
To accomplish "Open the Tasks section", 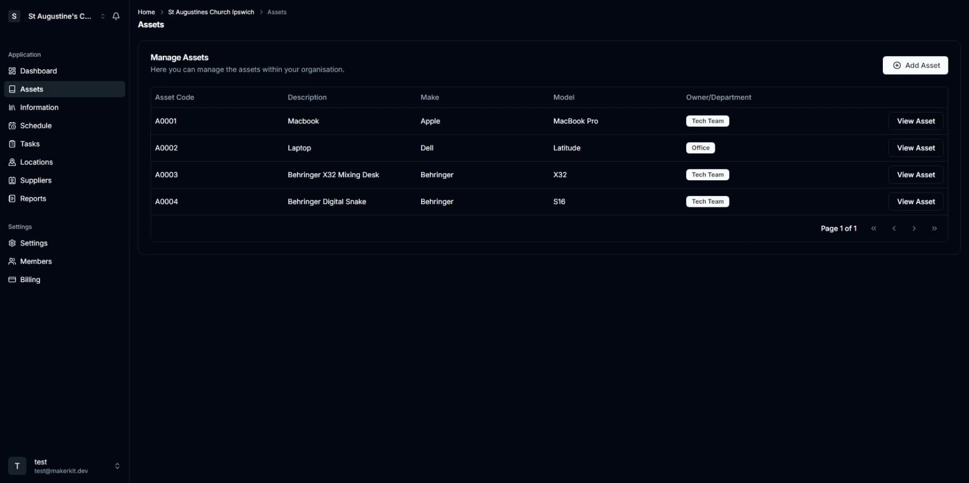I will coord(64,144).
